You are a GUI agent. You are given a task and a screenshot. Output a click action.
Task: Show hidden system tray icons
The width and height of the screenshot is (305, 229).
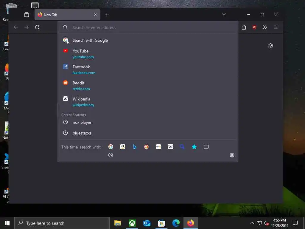tap(252, 223)
